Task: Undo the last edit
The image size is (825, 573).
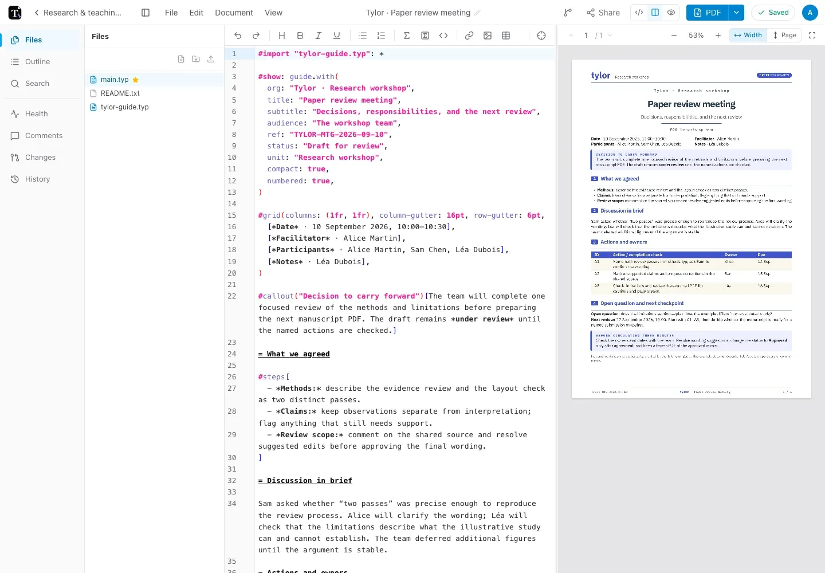Action: (x=238, y=36)
